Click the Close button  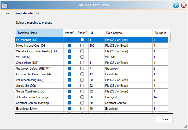click(164, 119)
